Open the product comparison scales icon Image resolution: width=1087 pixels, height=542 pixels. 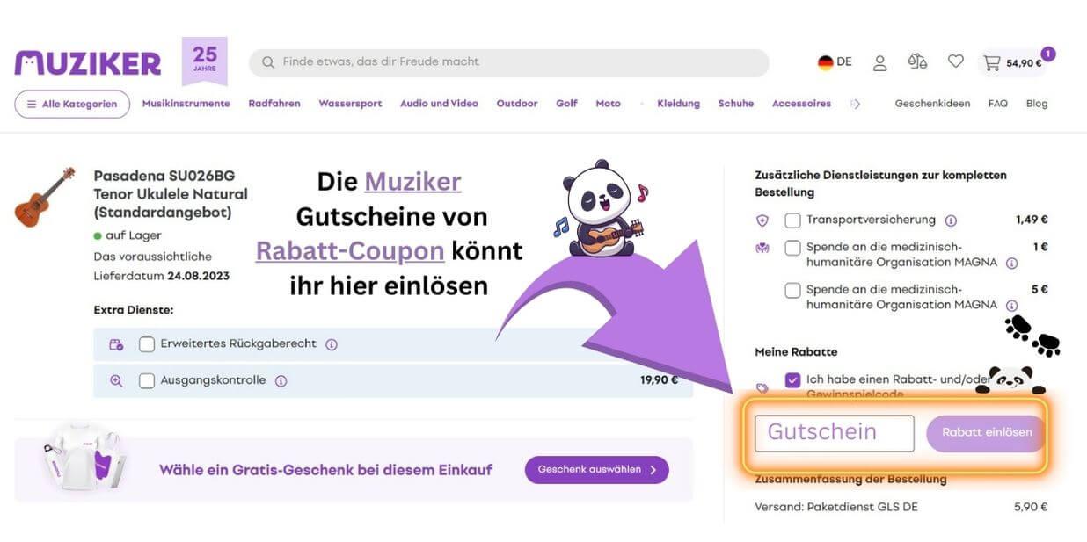[917, 61]
